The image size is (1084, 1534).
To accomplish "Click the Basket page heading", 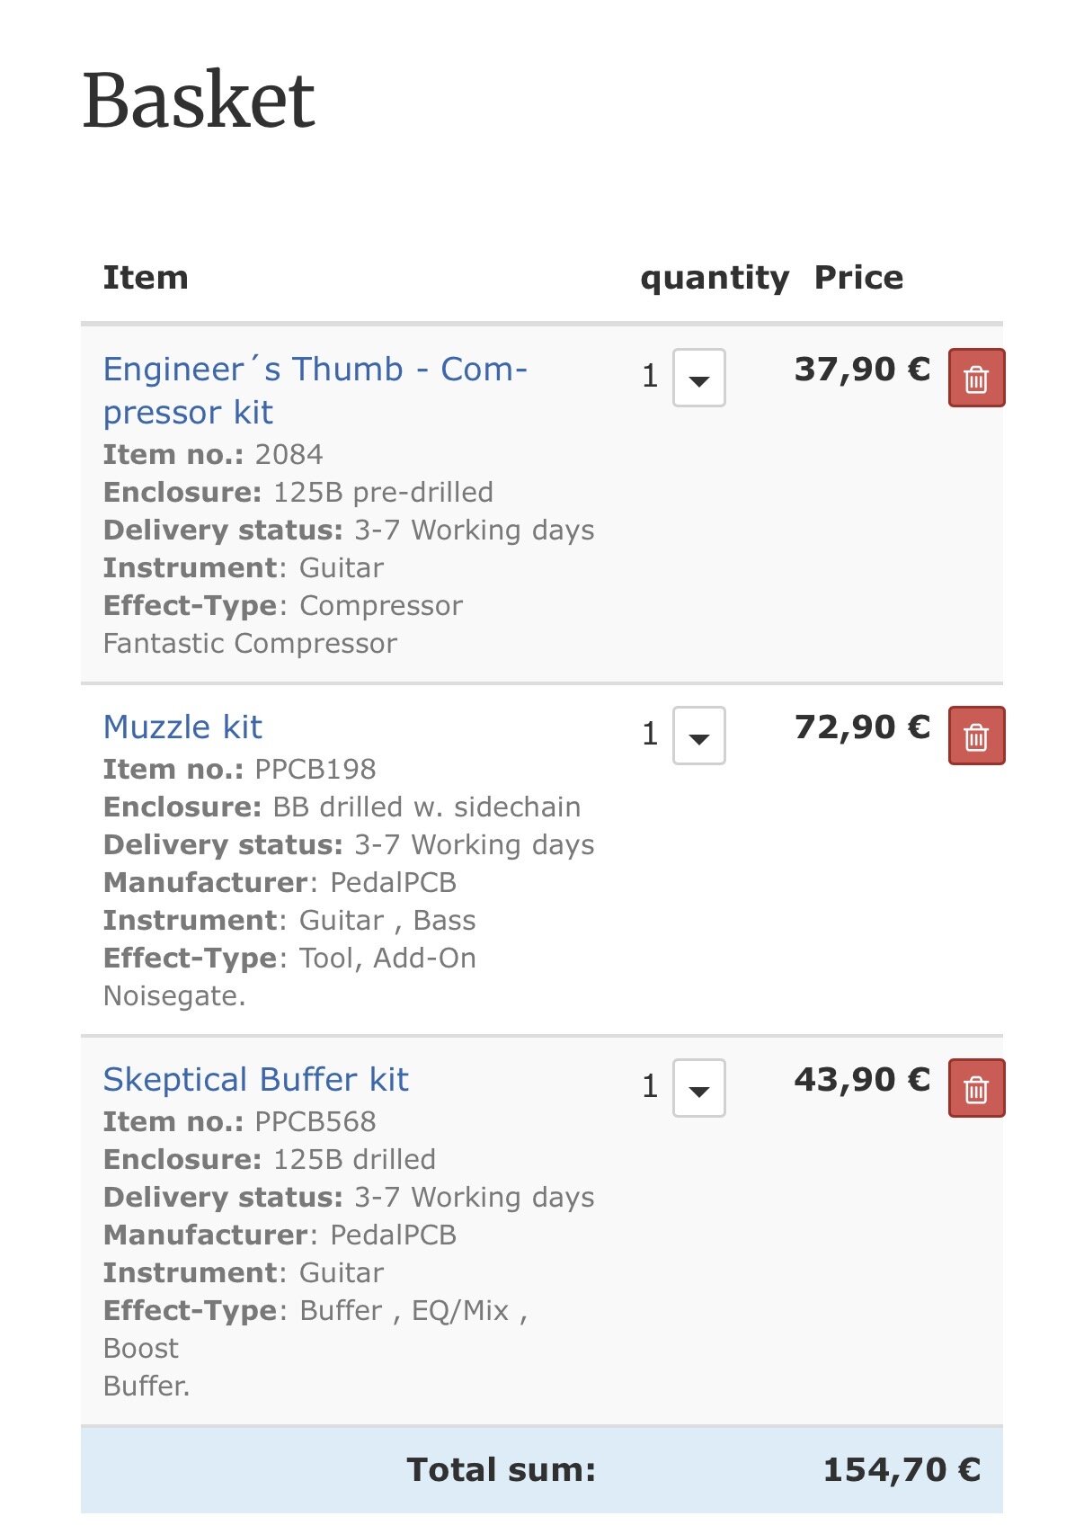I will click(x=199, y=99).
